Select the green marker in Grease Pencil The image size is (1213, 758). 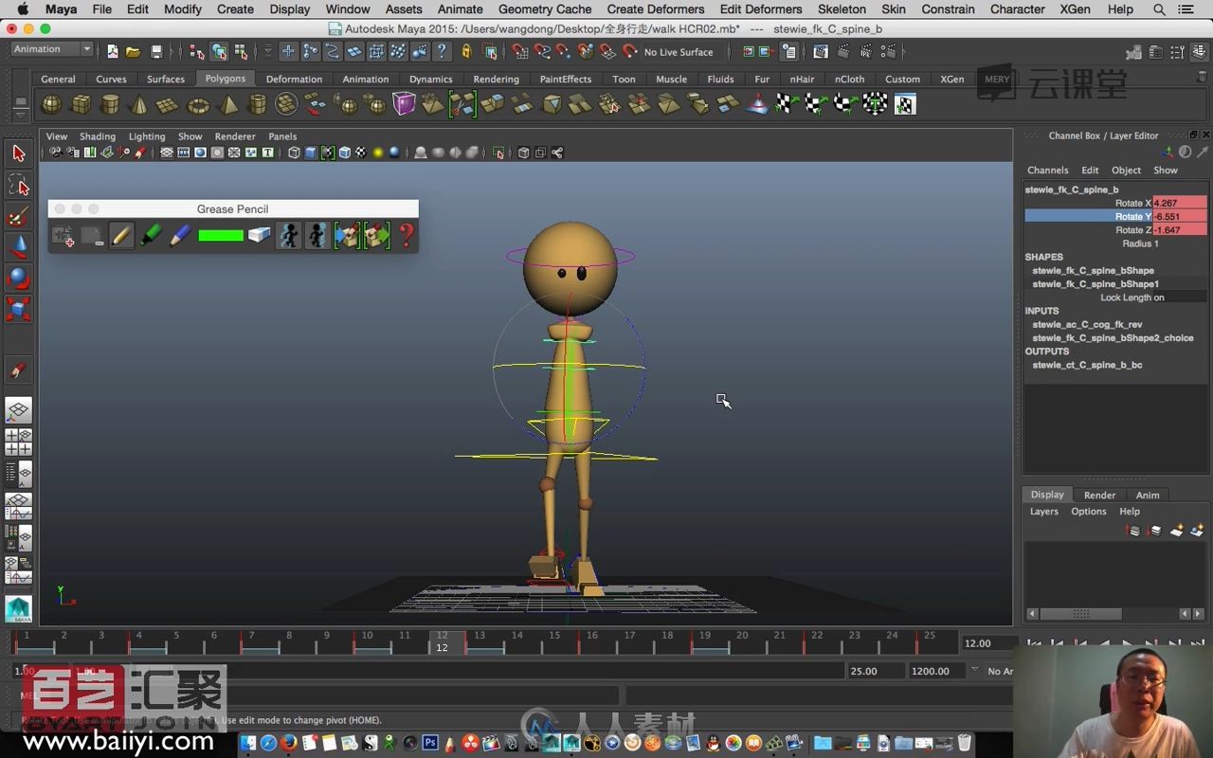(x=151, y=236)
